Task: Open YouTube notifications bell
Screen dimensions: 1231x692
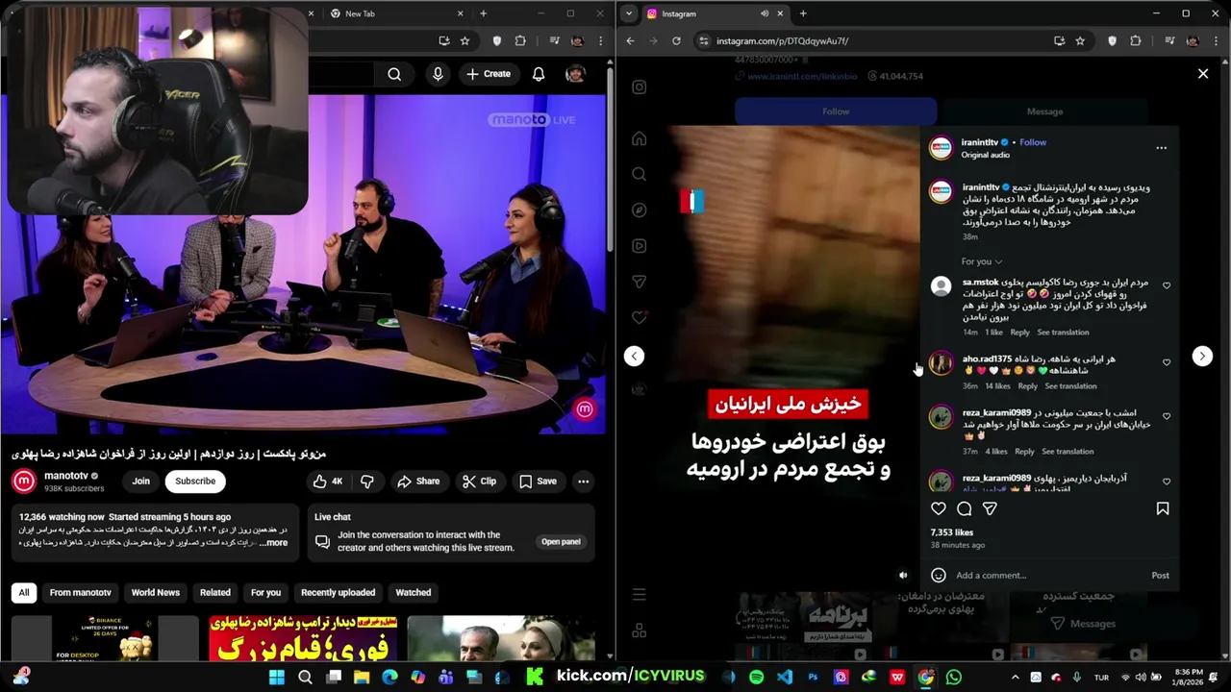Action: pos(539,74)
